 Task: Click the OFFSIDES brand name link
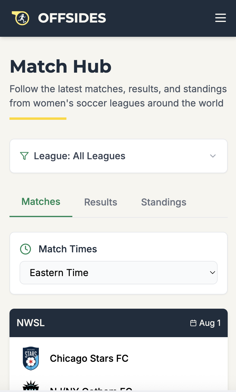pyautogui.click(x=72, y=18)
